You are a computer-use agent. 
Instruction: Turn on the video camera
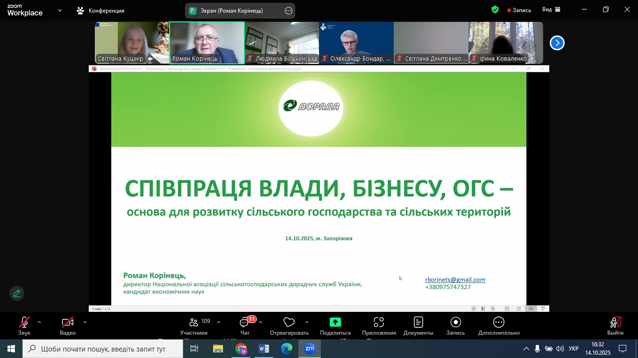coord(68,326)
